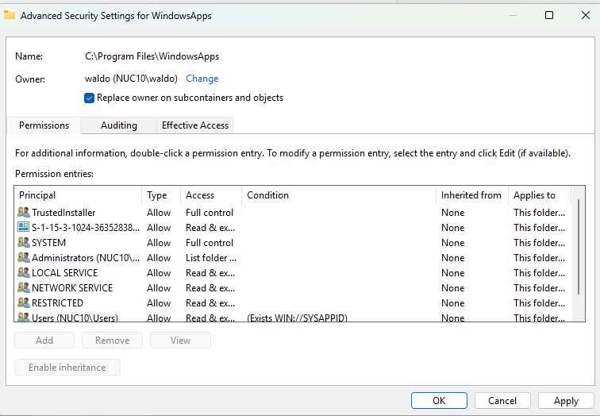Click Full control in SYSTEM row
Viewport: 600px width, 416px height.
(x=210, y=243)
